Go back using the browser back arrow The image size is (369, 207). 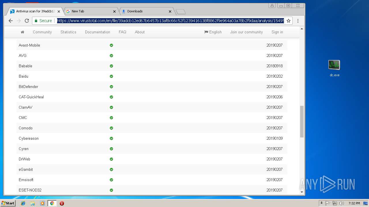coord(11,21)
